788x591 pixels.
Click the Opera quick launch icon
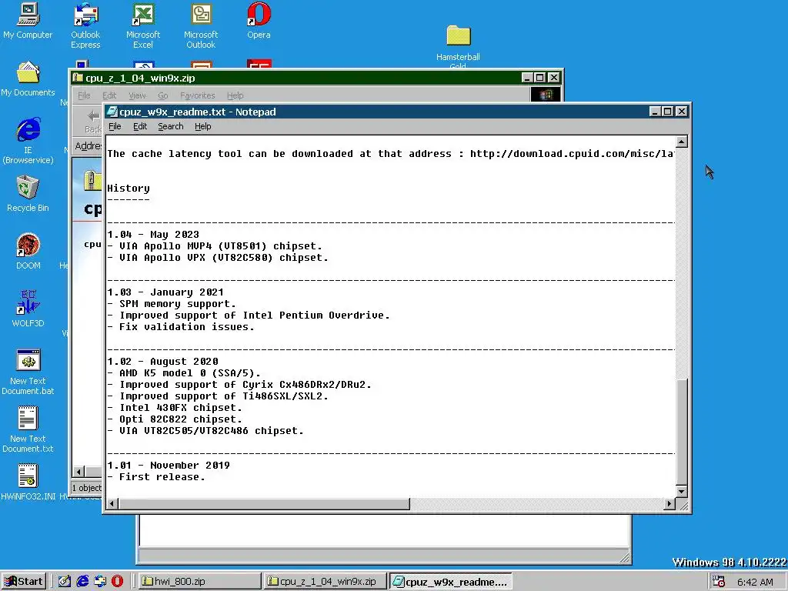tap(117, 582)
